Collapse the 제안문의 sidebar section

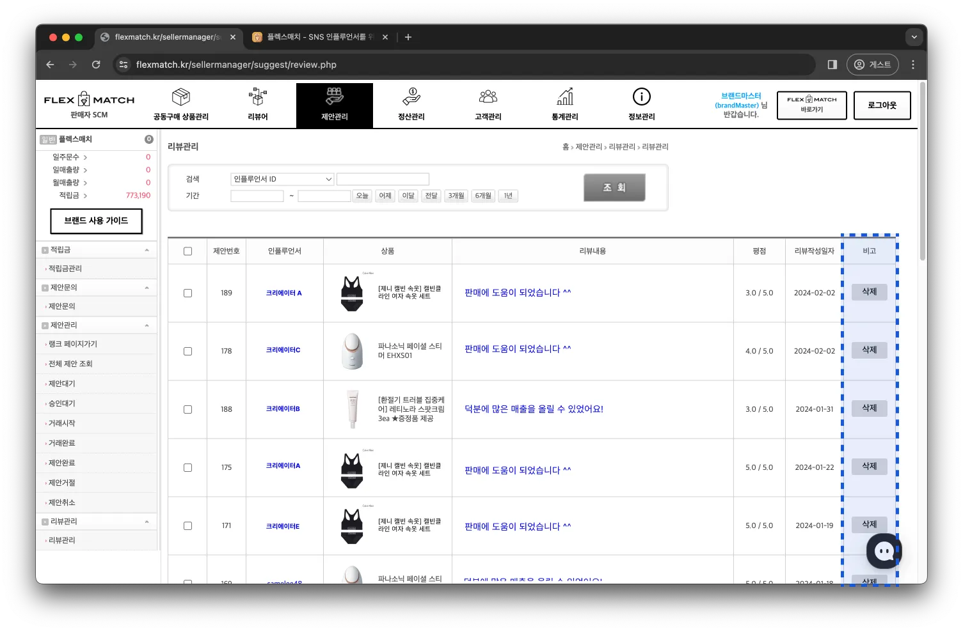147,288
